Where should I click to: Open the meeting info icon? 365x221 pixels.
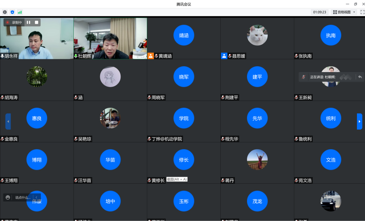tap(5, 12)
